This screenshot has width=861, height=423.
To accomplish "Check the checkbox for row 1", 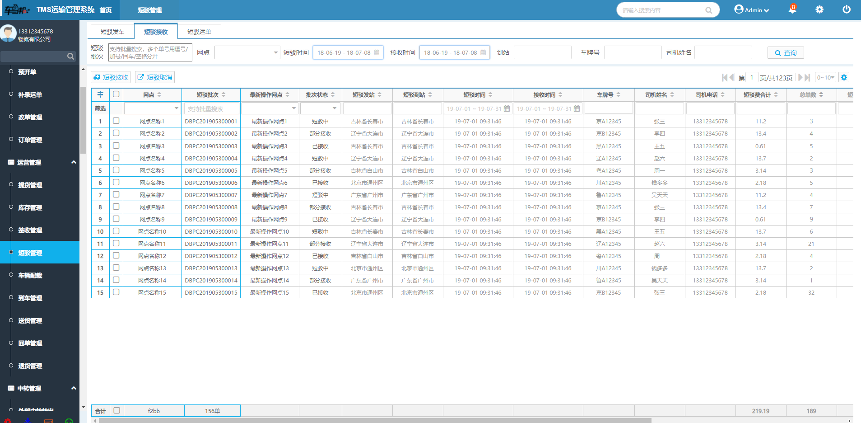I will 116,121.
